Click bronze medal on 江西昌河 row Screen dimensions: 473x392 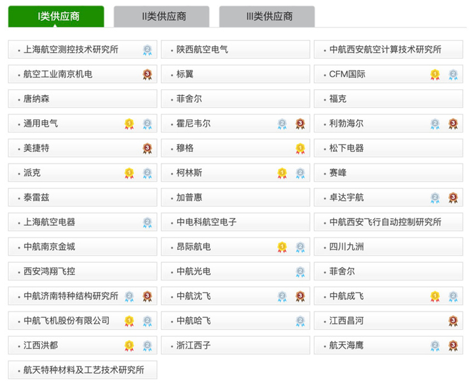[453, 320]
